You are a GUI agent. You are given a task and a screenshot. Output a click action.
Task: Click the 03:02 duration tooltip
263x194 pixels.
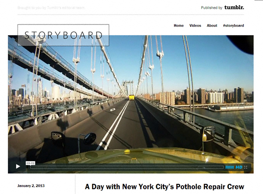coord(30,163)
